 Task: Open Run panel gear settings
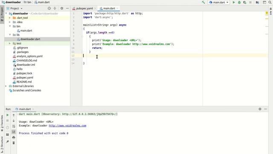point(260,109)
